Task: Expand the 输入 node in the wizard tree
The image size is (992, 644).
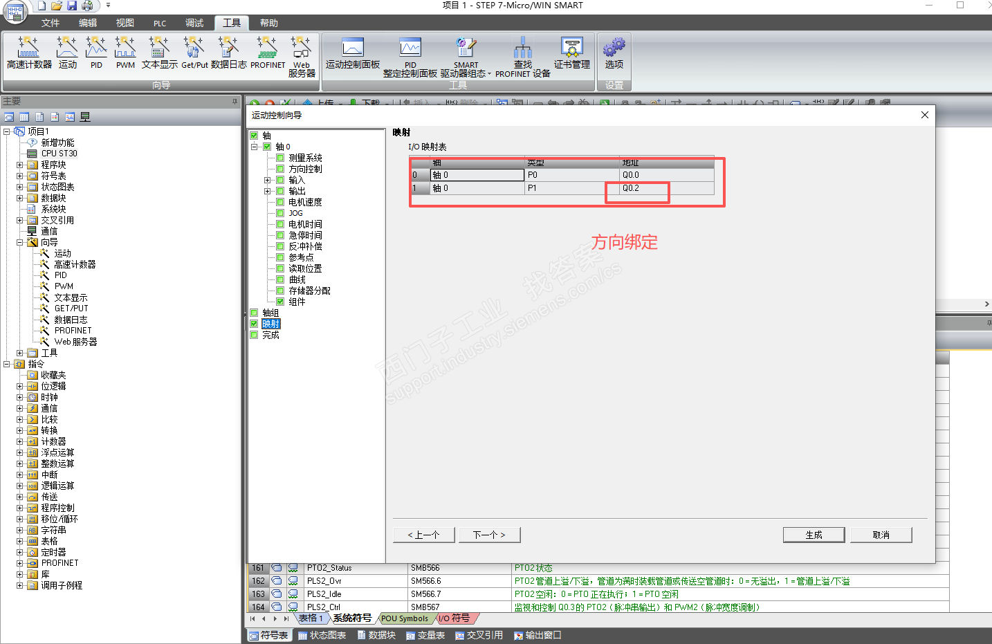Action: pos(267,180)
